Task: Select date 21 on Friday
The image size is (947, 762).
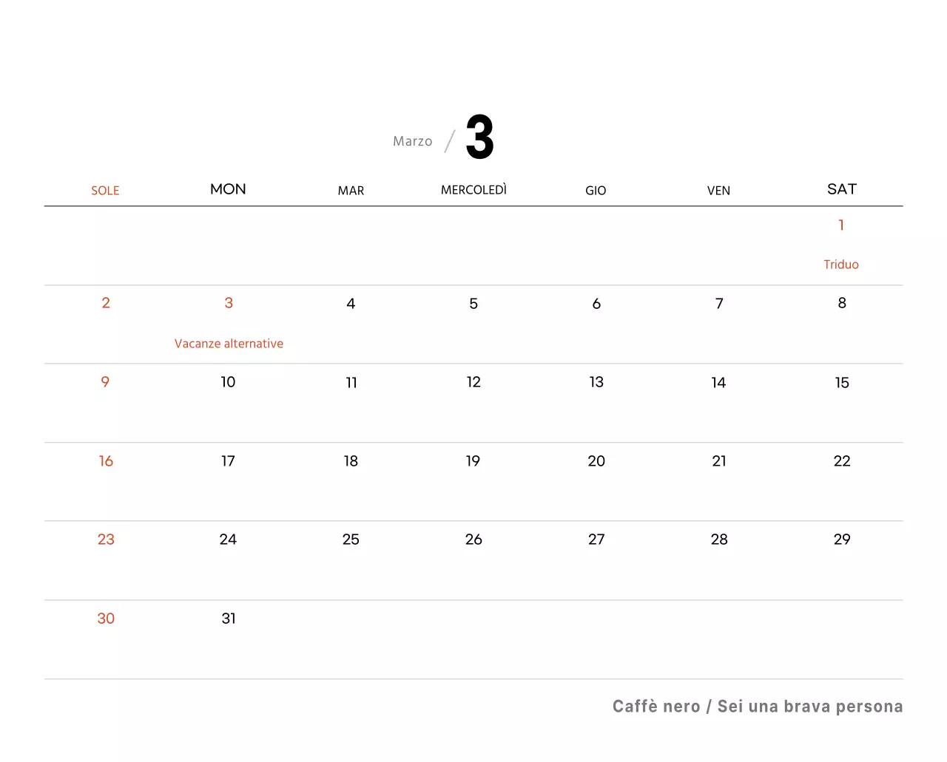Action: click(x=718, y=461)
